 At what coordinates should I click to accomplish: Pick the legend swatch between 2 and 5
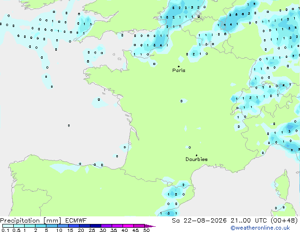pyautogui.click(x=41, y=226)
